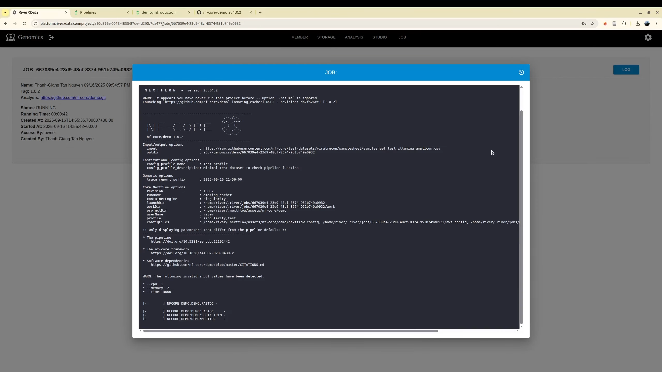This screenshot has width=662, height=372.
Task: Open the STORAGE menu item
Action: (x=326, y=37)
